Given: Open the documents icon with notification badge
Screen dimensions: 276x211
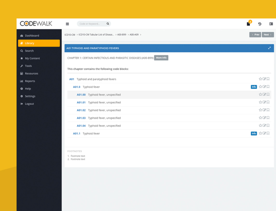Looking at the screenshot, I should (x=248, y=24).
